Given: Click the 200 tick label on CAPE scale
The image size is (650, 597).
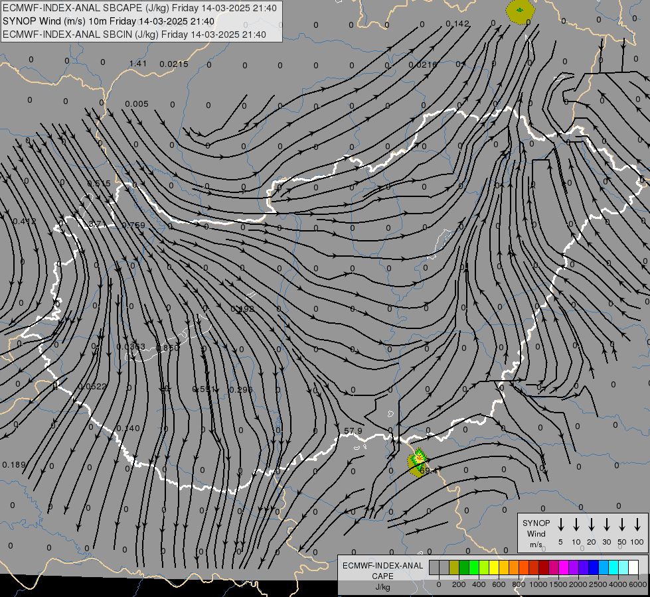Looking at the screenshot, I should [x=459, y=584].
